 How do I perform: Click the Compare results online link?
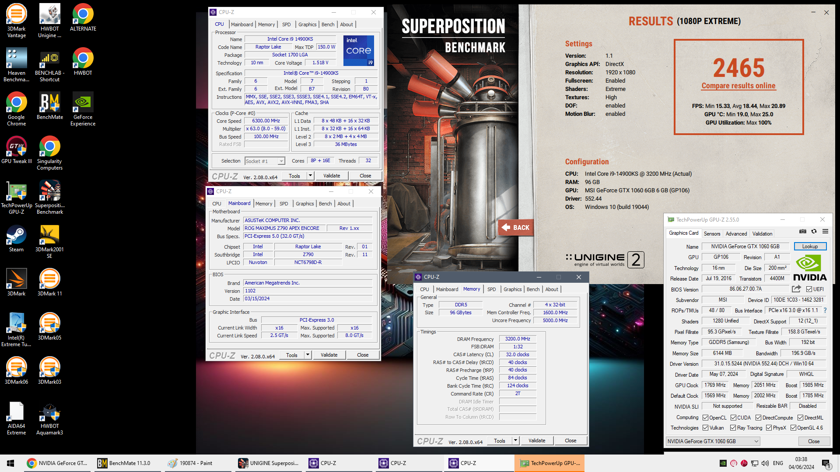[738, 86]
